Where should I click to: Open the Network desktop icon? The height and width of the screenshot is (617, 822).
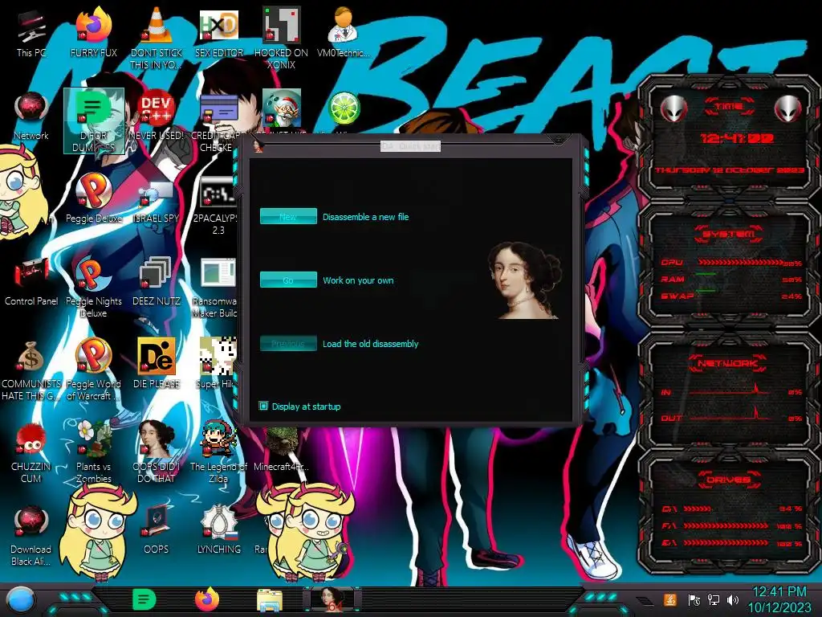[x=31, y=116]
